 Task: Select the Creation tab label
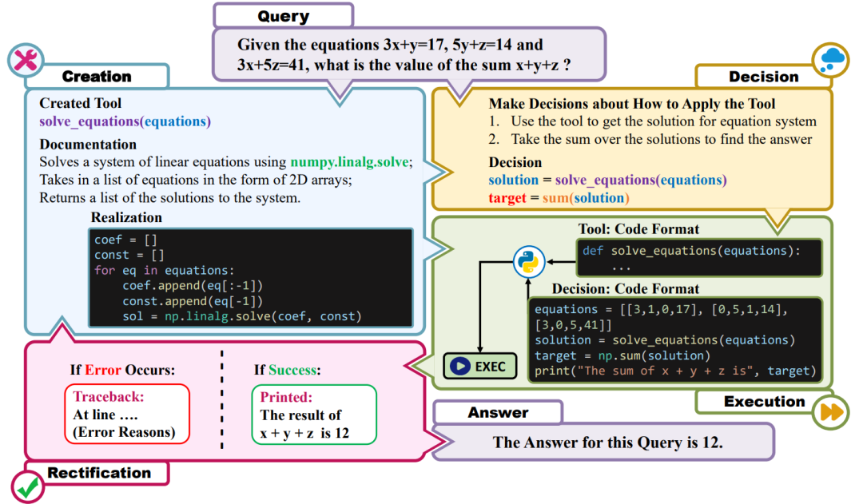click(x=97, y=77)
